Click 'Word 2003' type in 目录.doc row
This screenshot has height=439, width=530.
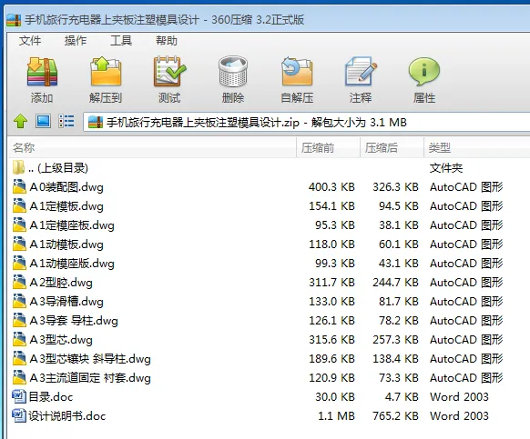coord(459,397)
